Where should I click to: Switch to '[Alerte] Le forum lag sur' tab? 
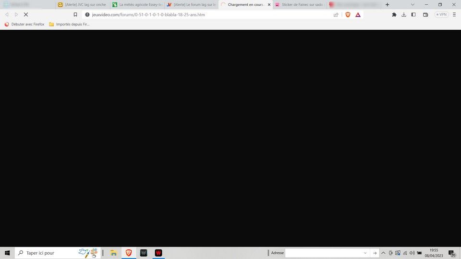click(x=192, y=5)
